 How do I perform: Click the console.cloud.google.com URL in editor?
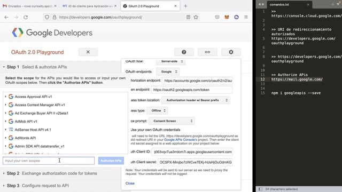coord(306,16)
